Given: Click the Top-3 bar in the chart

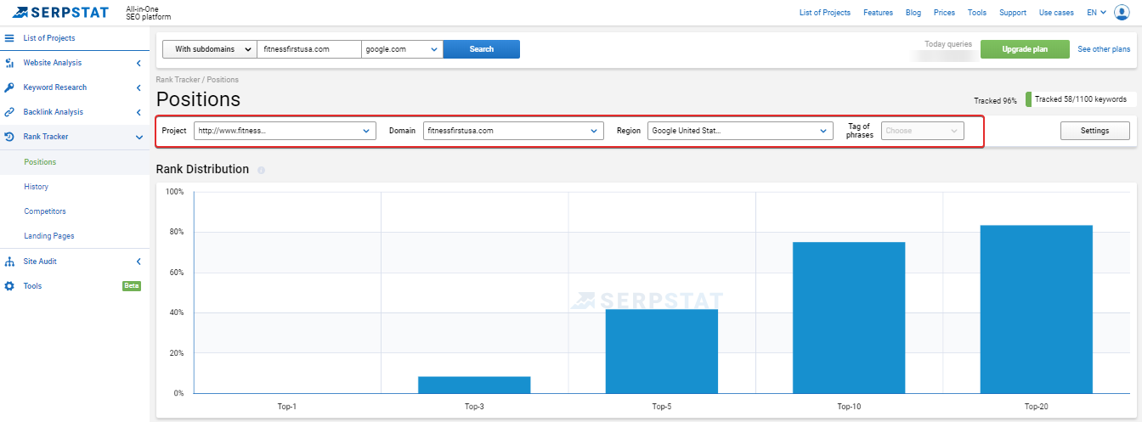Looking at the screenshot, I should pyautogui.click(x=474, y=385).
